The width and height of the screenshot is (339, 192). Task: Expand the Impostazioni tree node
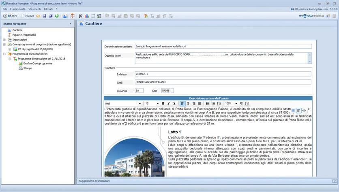(x=4, y=40)
